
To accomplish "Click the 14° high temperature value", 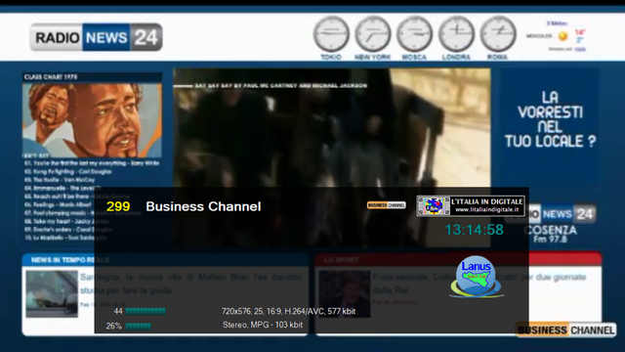I will [x=579, y=32].
